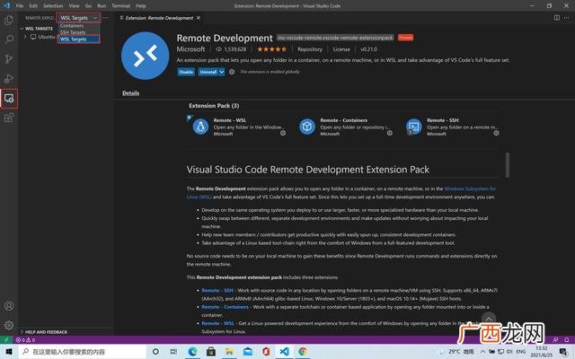
Task: Click the version text v0.21.0
Action: tap(369, 49)
